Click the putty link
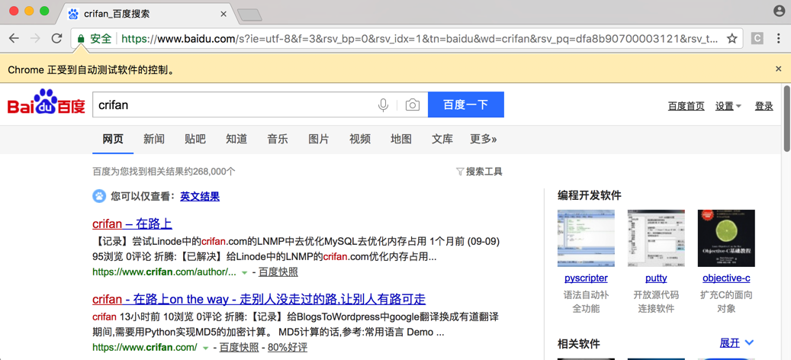This screenshot has width=791, height=360. tap(656, 278)
